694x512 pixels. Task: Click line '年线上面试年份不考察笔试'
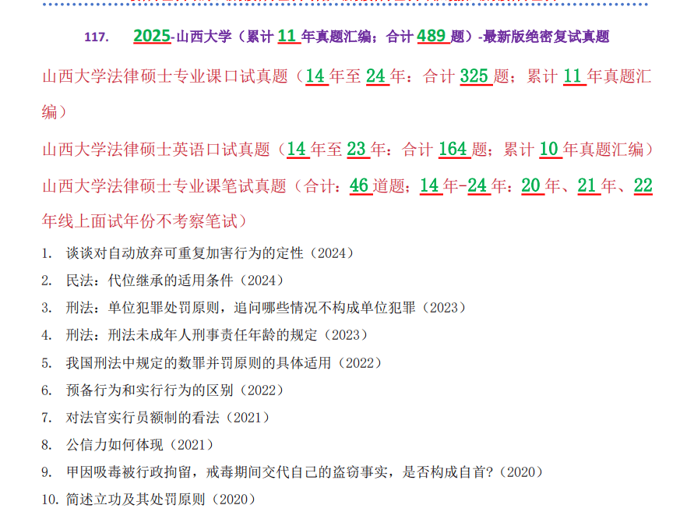(144, 221)
